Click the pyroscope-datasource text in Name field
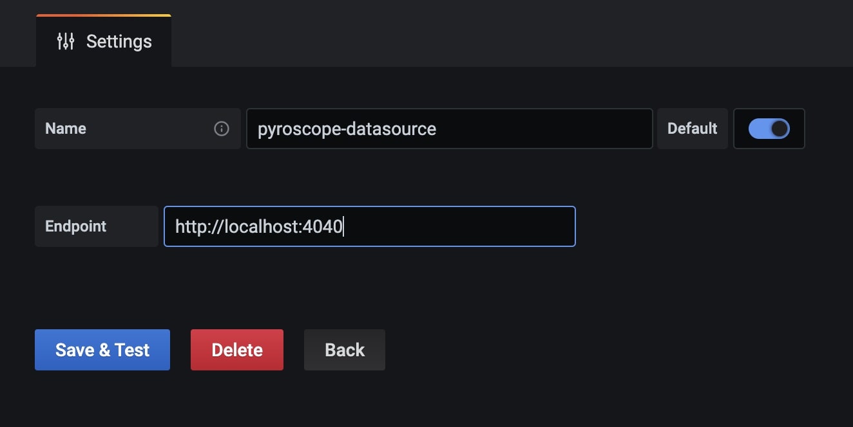 click(347, 129)
